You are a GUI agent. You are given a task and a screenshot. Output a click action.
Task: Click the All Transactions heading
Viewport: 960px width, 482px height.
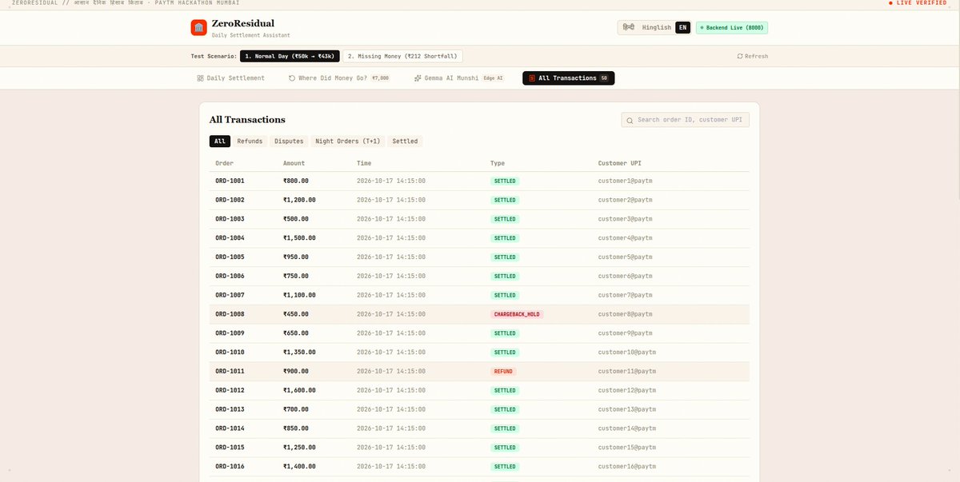point(247,120)
